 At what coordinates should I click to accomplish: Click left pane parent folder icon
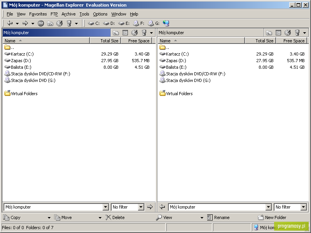click(116, 33)
